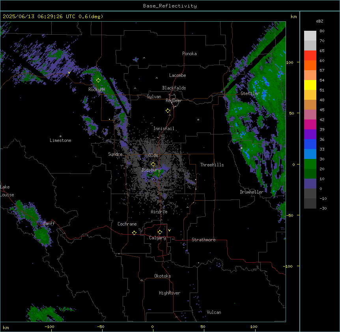This screenshot has width=340, height=332.
Task: Select the 50 tick on vertical axis
Action: (x=291, y=113)
